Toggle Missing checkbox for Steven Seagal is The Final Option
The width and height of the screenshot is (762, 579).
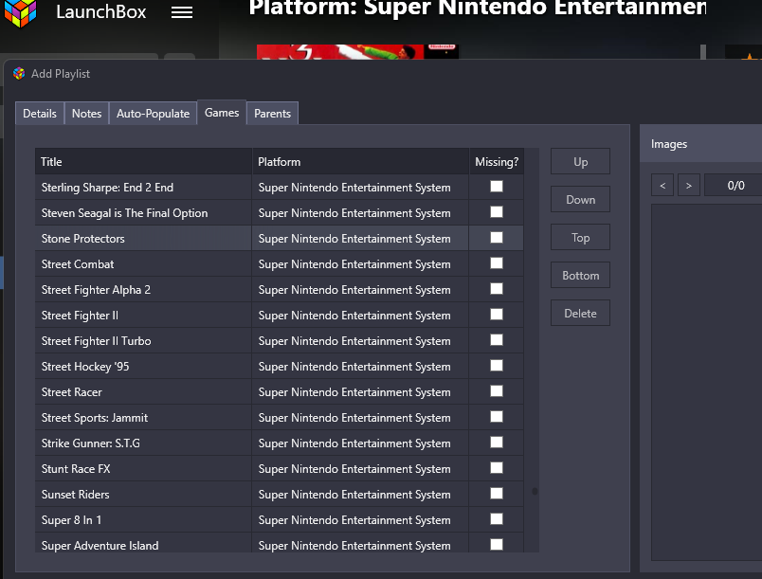click(x=497, y=212)
